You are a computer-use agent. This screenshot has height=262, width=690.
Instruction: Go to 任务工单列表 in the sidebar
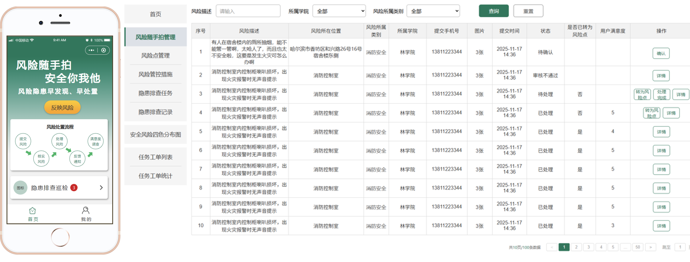155,157
